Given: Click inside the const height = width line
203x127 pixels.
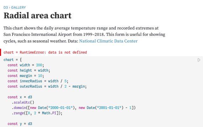Looking at the screenshot, I should 29,70.
